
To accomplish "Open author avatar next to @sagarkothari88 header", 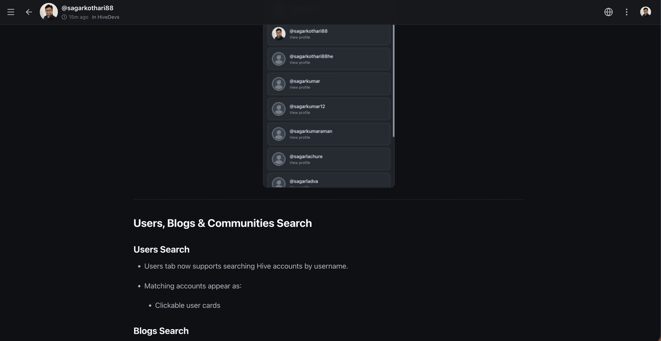I will (49, 12).
